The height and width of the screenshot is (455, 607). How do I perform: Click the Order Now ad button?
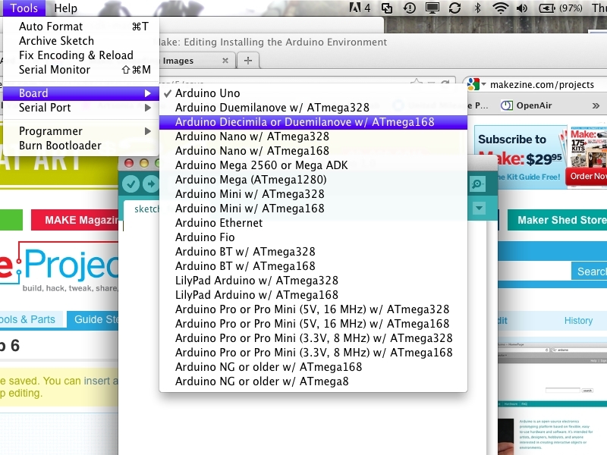[587, 177]
